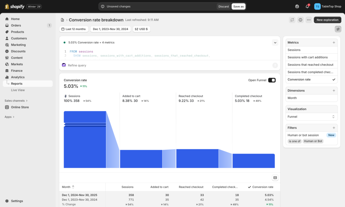Open the more actions ellipsis menu
This screenshot has width=345, height=207.
click(x=309, y=20)
